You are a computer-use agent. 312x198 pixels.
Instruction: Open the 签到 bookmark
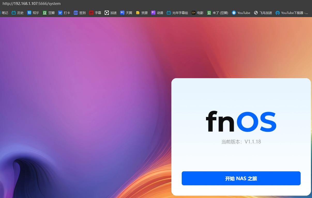pos(80,13)
